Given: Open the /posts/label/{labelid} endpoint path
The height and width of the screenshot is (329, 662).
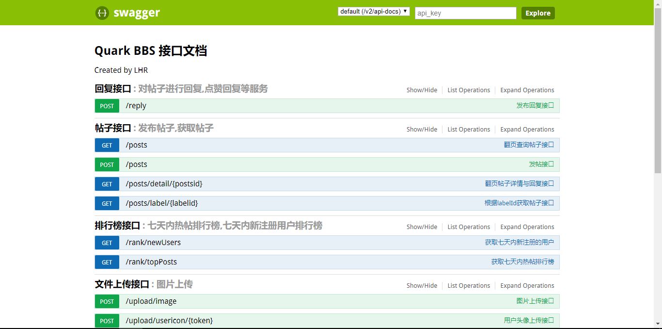Looking at the screenshot, I should 162,203.
